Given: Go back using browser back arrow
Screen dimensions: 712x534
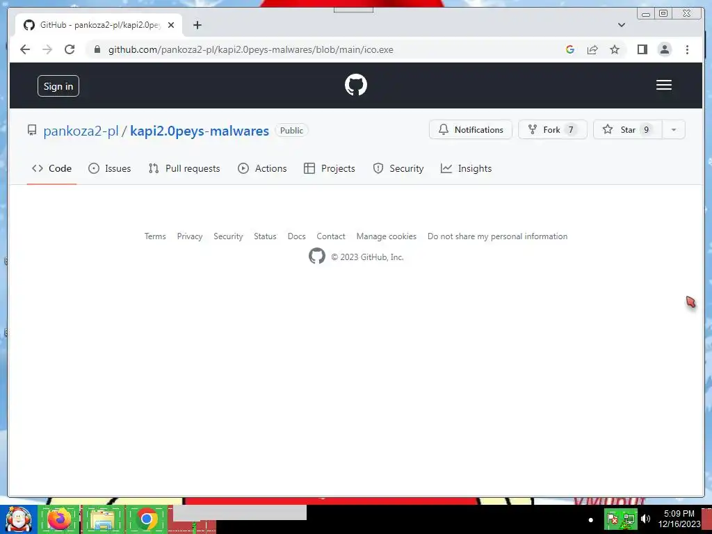Looking at the screenshot, I should tap(25, 49).
